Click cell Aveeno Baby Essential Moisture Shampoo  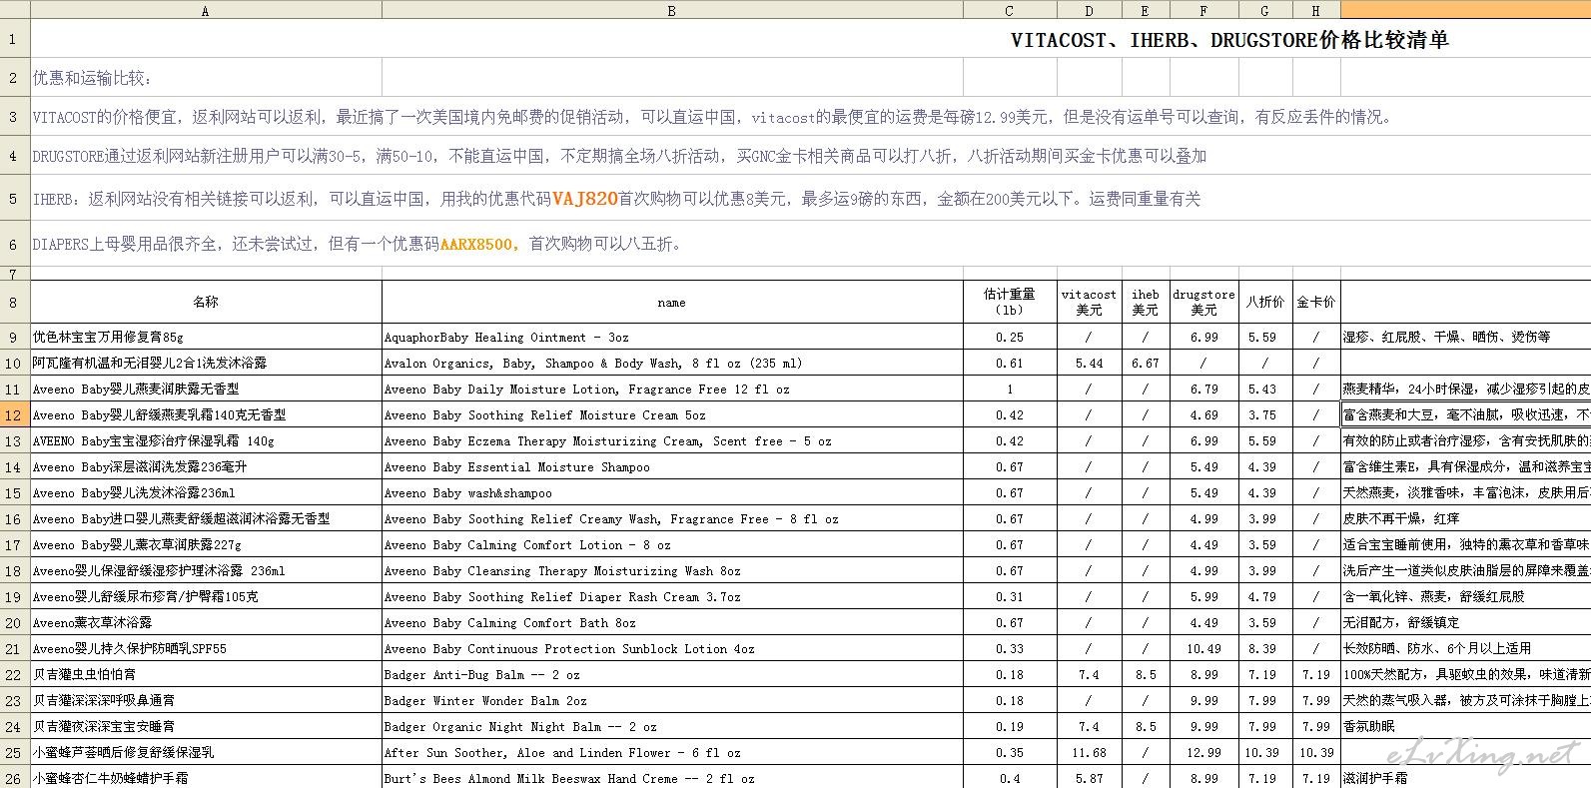click(672, 466)
